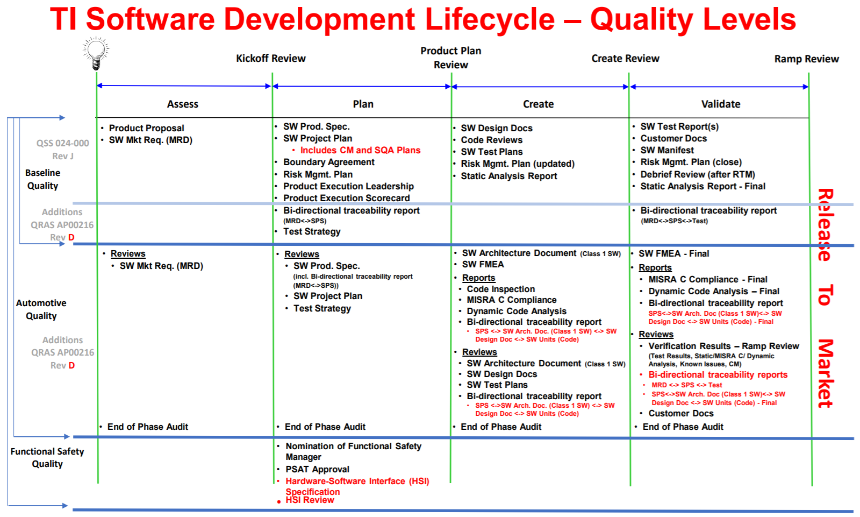
Task: Select the 'Code Reviews' bullet
Action: tap(491, 140)
